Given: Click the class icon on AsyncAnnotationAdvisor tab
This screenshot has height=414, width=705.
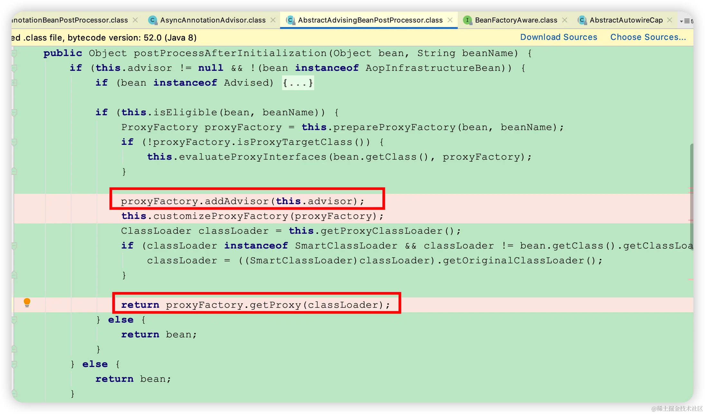Looking at the screenshot, I should pyautogui.click(x=152, y=20).
